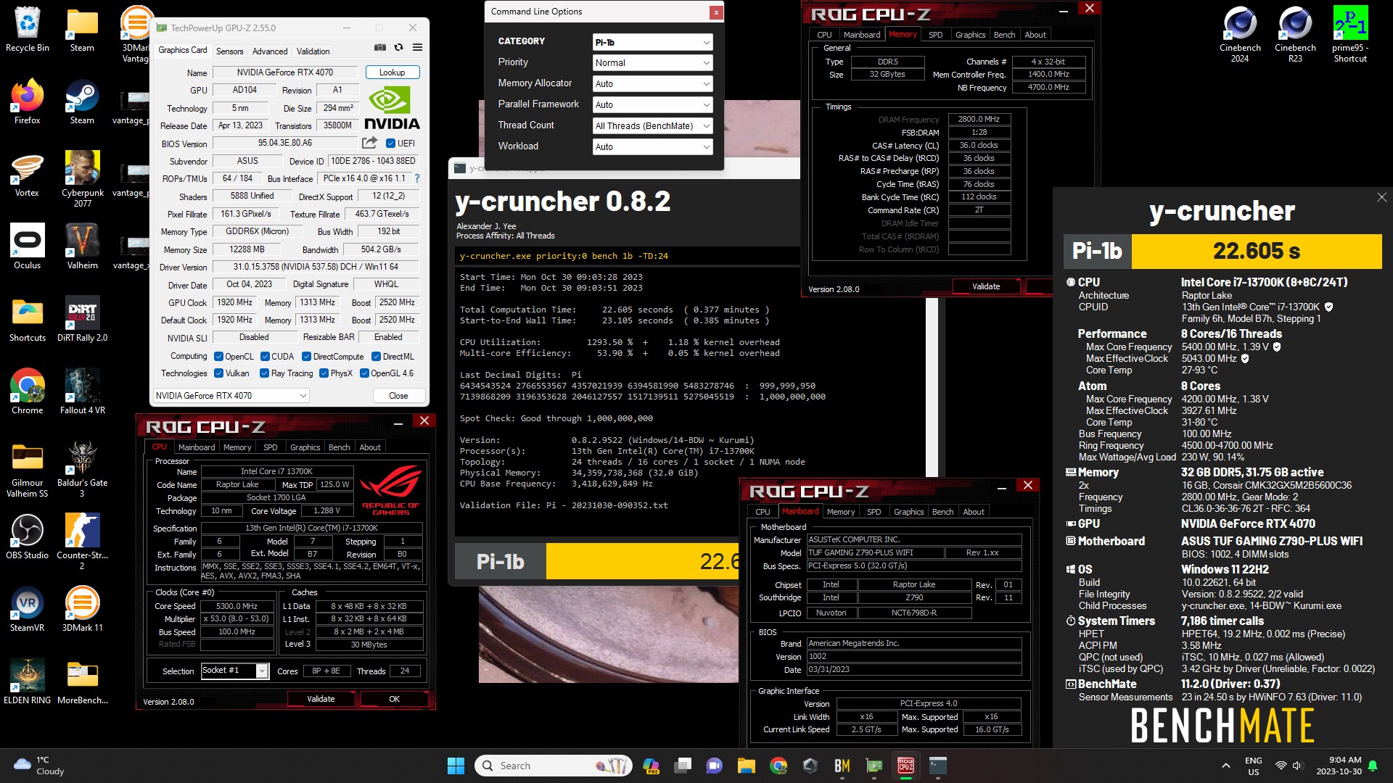The height and width of the screenshot is (783, 1393).
Task: Click the Close button in GPU-Z
Action: tap(398, 396)
